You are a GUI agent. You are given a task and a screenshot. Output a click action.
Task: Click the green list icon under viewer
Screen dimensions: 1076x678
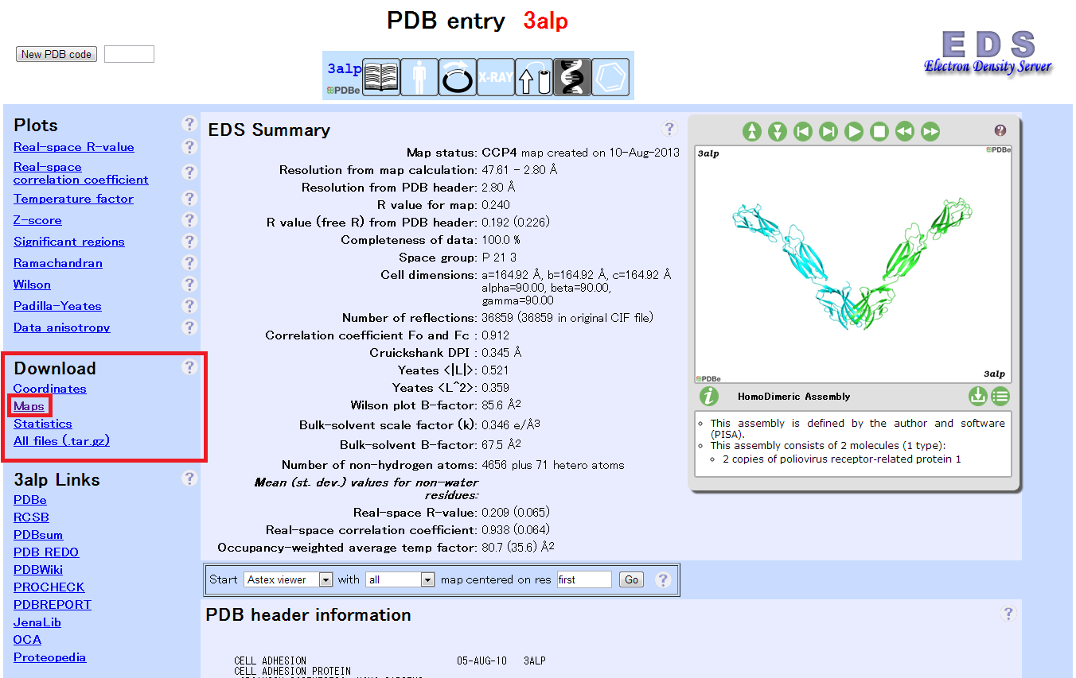[1000, 396]
